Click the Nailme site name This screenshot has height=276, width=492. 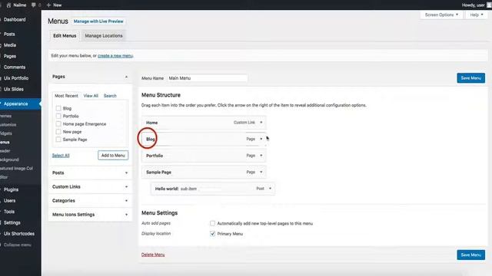pos(20,5)
